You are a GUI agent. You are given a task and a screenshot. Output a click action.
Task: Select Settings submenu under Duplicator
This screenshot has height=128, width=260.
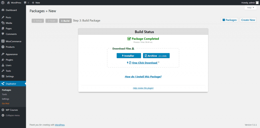6,99
